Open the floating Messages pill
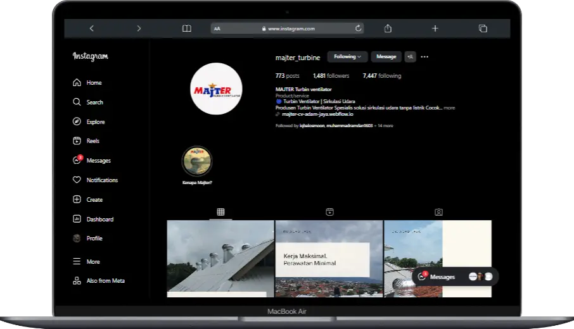 455,276
